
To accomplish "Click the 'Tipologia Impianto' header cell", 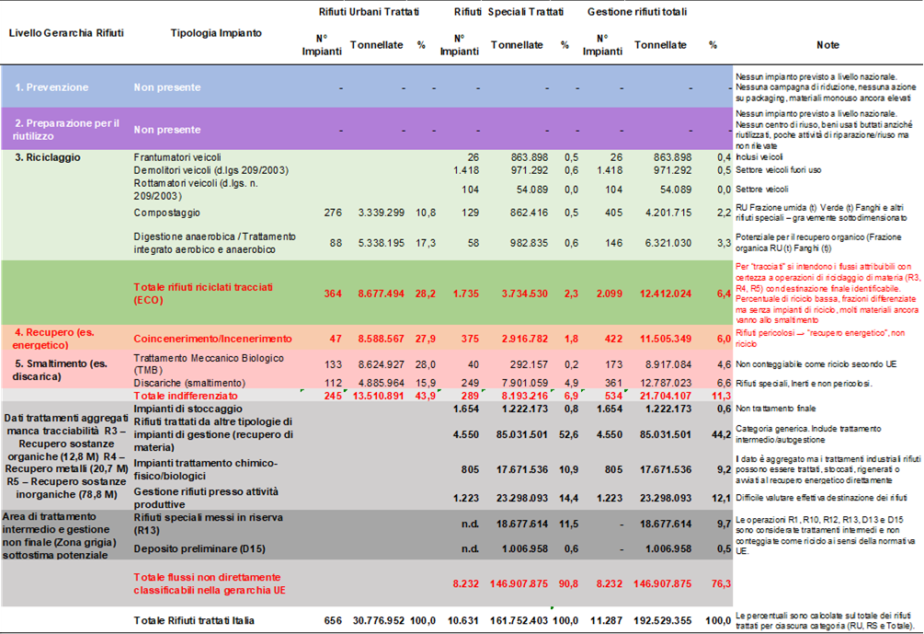I will 216,32.
